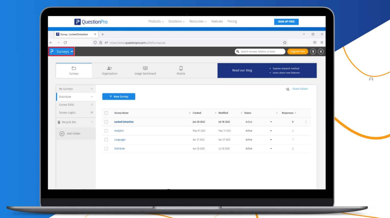Go back using the browser back arrow

point(51,43)
